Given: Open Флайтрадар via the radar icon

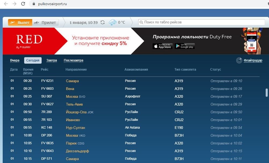Looking at the screenshot, I should coord(239,60).
